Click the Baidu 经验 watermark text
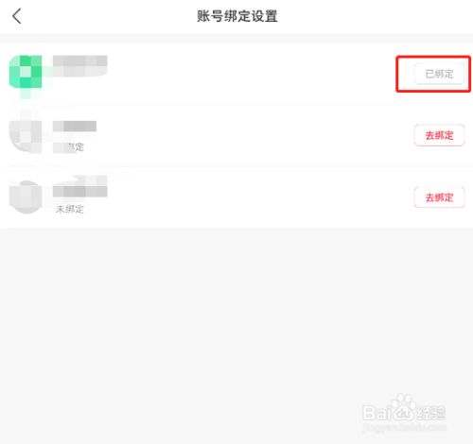473x444 pixels. 430,413
